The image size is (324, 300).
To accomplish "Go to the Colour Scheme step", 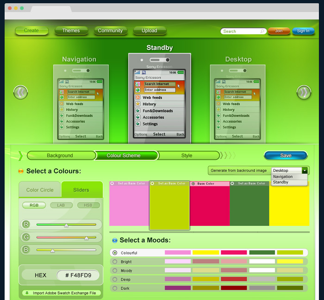I will click(x=126, y=155).
